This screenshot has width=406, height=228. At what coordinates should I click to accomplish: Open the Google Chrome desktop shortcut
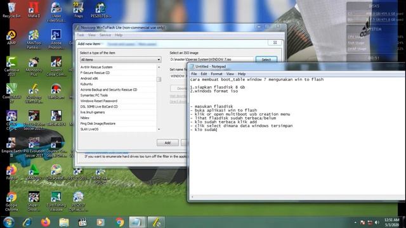click(x=11, y=201)
